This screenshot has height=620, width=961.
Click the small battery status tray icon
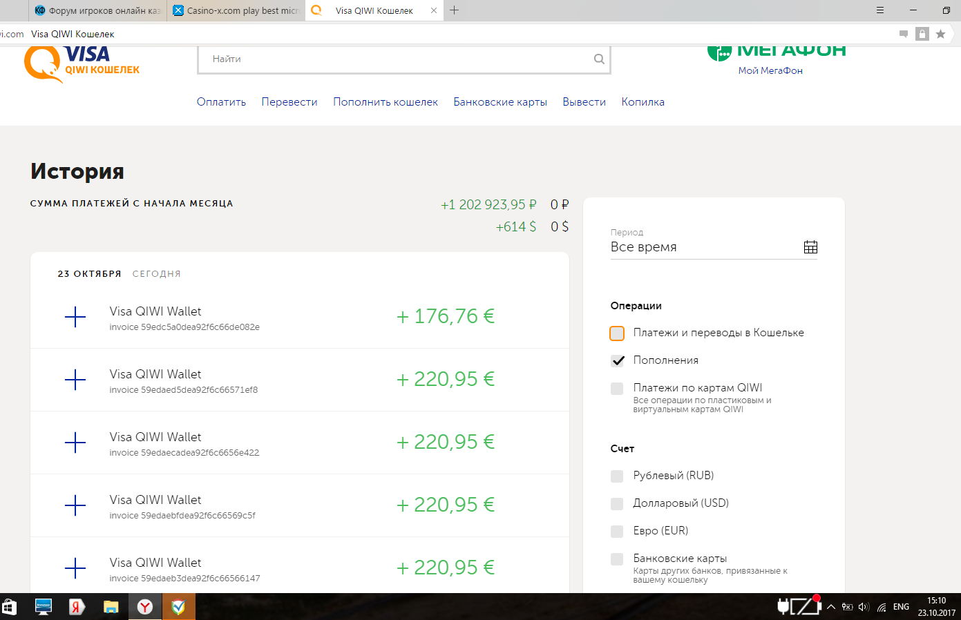[x=848, y=608]
